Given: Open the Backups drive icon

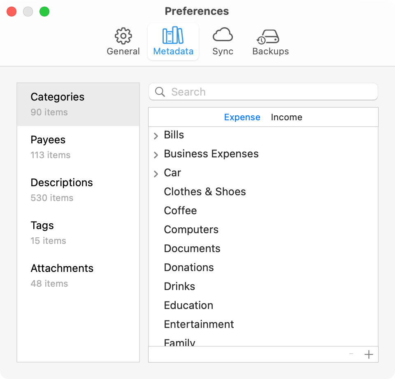Looking at the screenshot, I should [268, 37].
